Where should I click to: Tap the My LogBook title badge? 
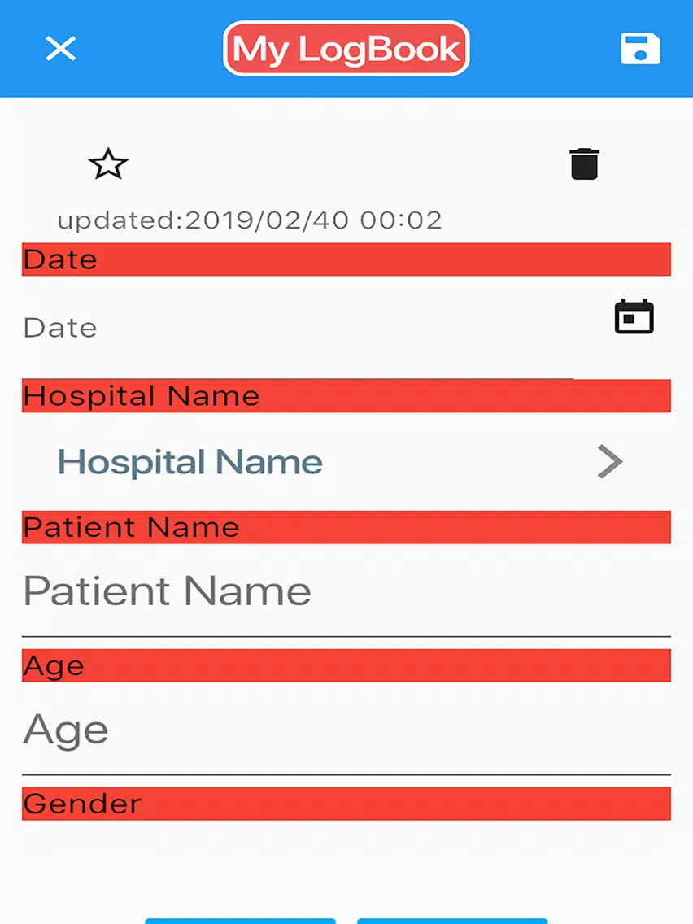(x=346, y=49)
